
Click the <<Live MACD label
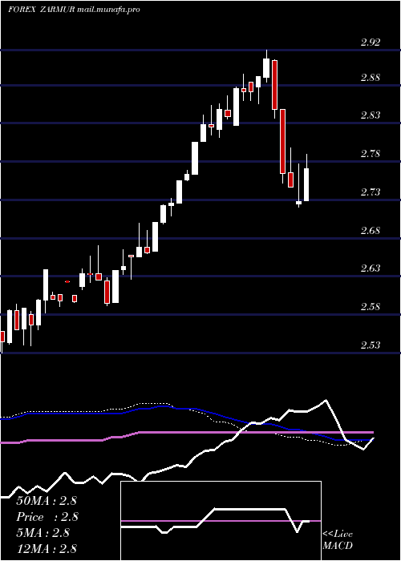(x=338, y=539)
